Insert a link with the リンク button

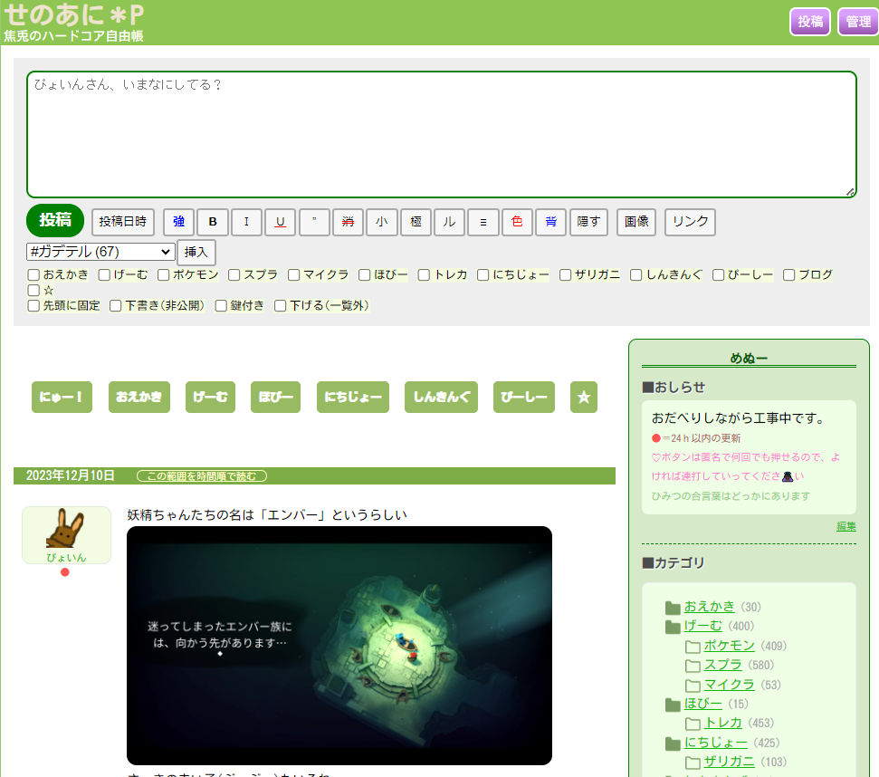690,222
